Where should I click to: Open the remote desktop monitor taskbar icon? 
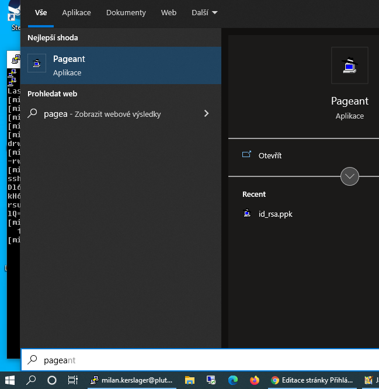[x=211, y=380]
